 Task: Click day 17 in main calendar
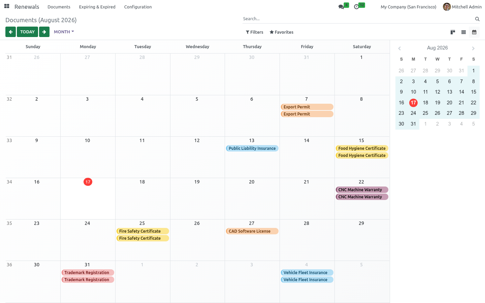88,182
